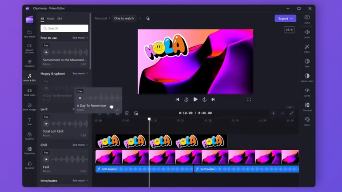Open the Record & create panel

[x=30, y=49]
